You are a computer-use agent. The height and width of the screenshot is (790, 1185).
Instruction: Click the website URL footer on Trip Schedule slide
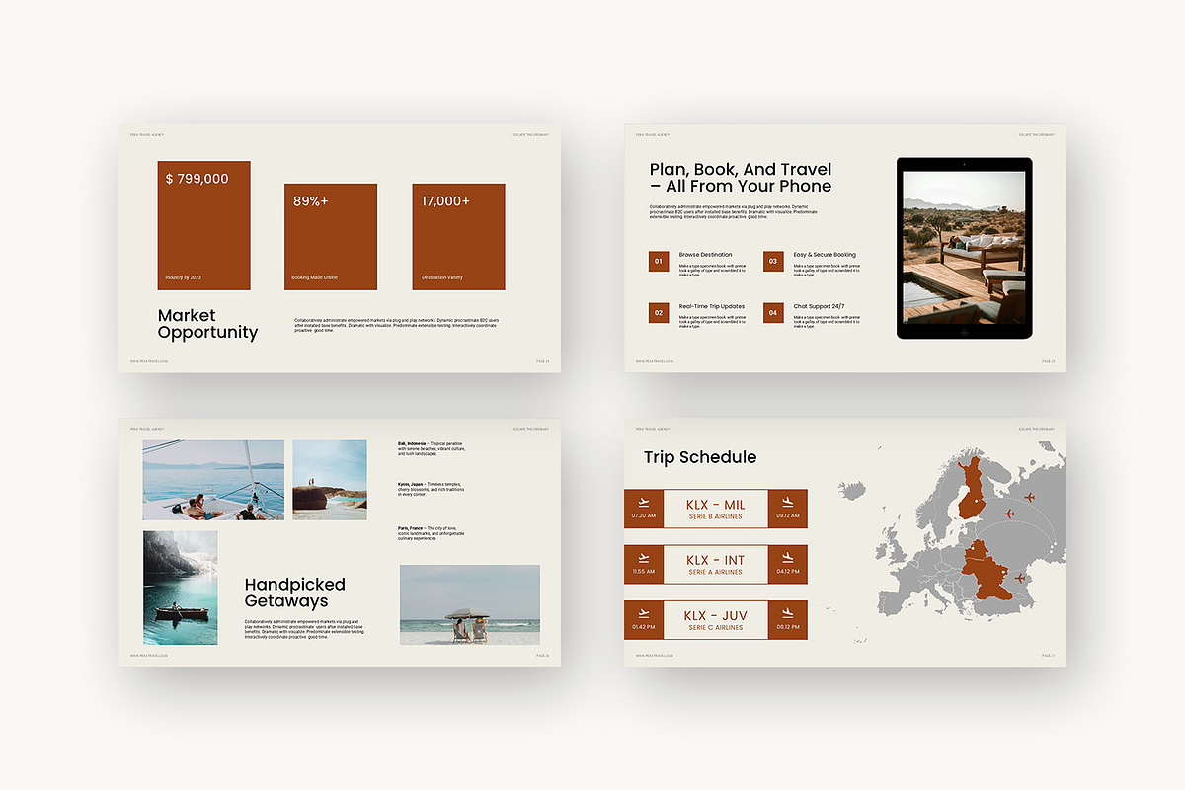pos(654,655)
